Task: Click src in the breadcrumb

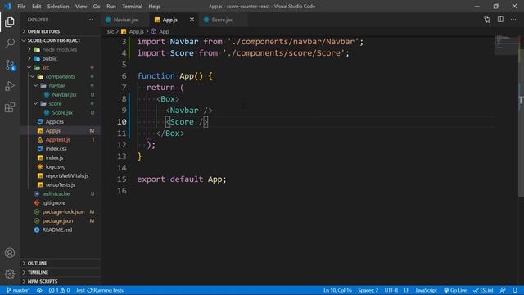Action: coord(111,31)
